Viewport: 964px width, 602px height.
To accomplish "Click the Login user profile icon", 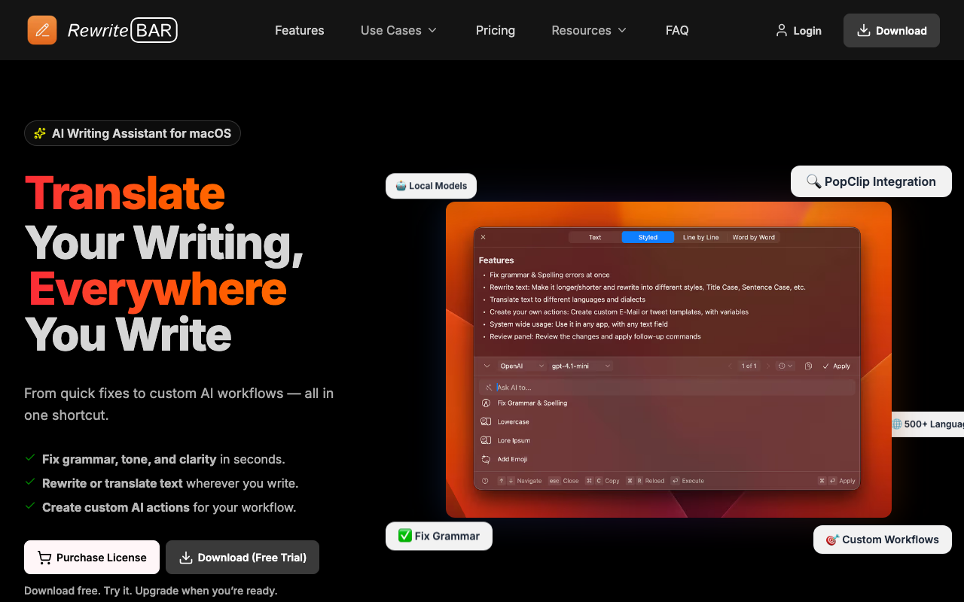I will (781, 30).
